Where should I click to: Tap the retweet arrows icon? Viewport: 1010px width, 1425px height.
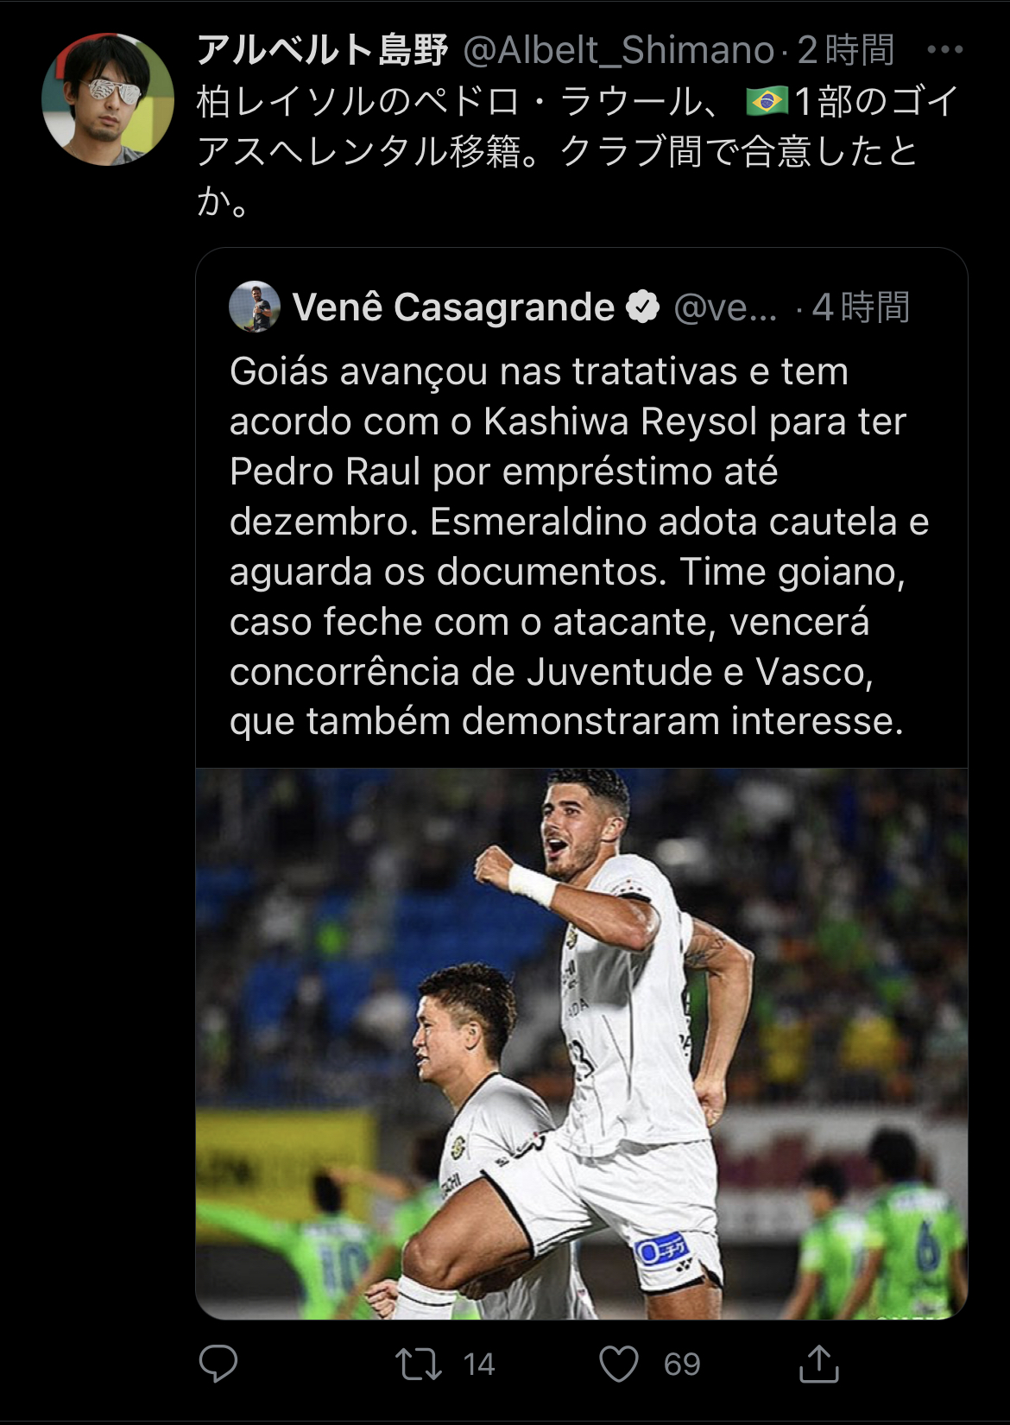point(419,1365)
